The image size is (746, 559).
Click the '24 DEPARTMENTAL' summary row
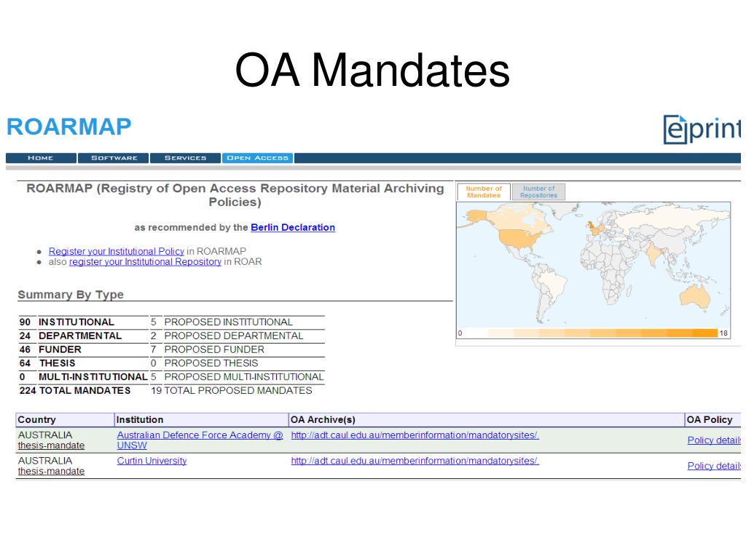click(84, 336)
